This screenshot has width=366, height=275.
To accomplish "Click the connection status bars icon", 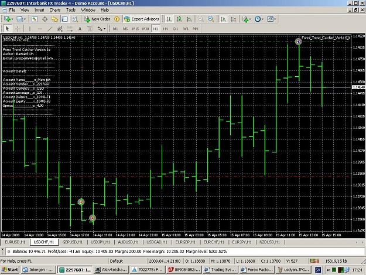I will click(x=314, y=261).
